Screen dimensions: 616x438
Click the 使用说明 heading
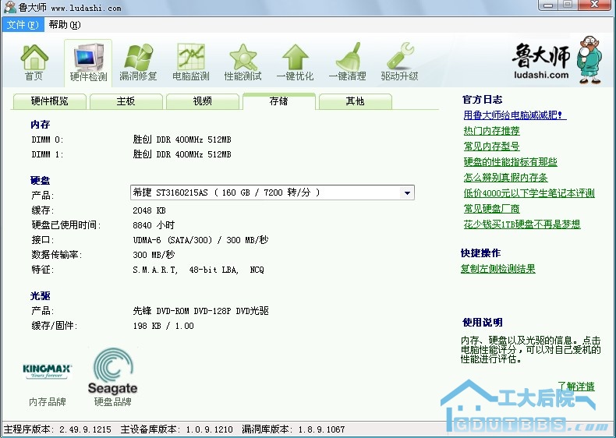click(482, 323)
